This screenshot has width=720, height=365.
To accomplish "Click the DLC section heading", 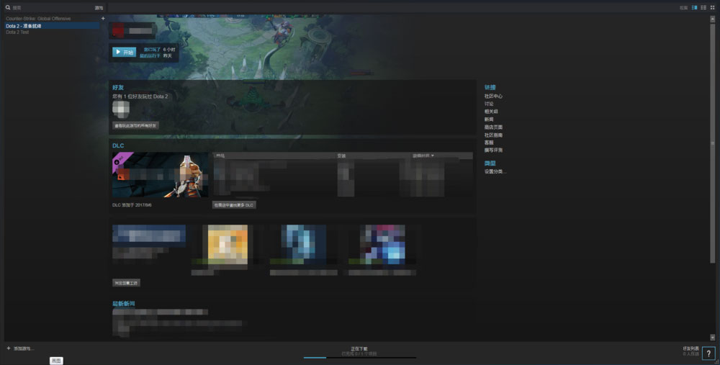I will point(118,145).
